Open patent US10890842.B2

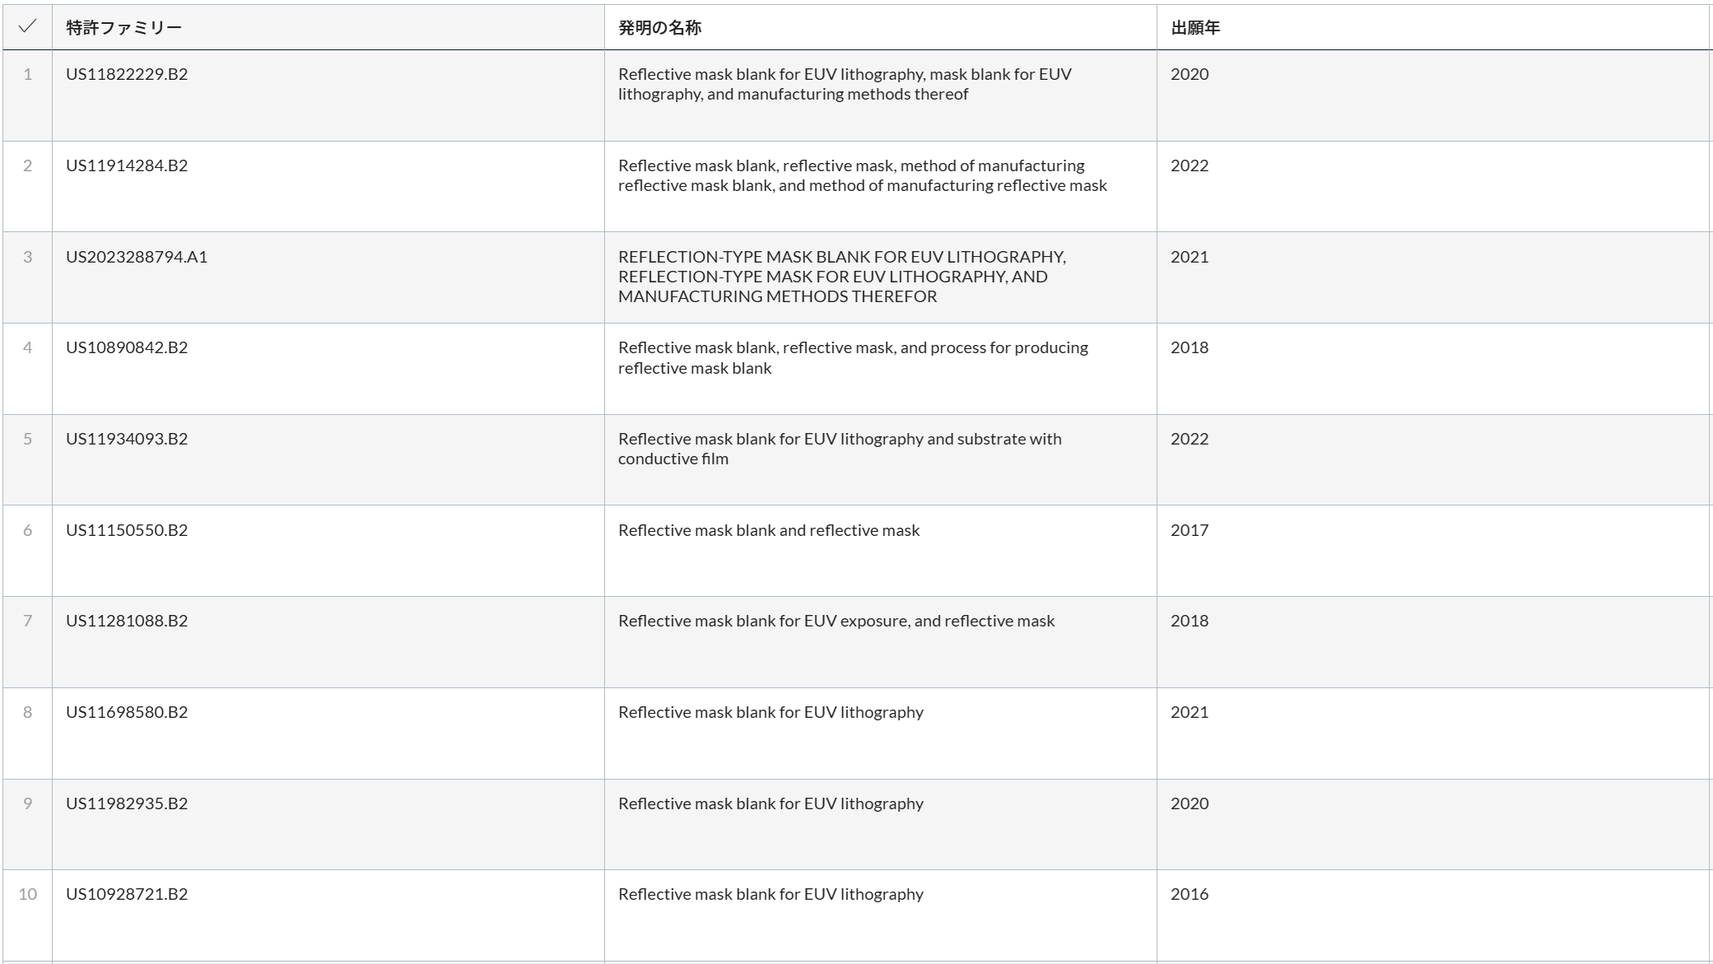127,347
